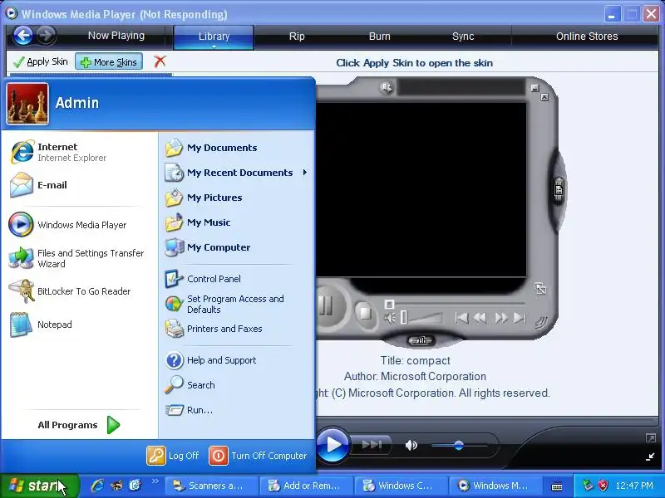Screen dimensions: 665x498
Task: Open Set Program Access and Defaults
Action: pos(224,304)
